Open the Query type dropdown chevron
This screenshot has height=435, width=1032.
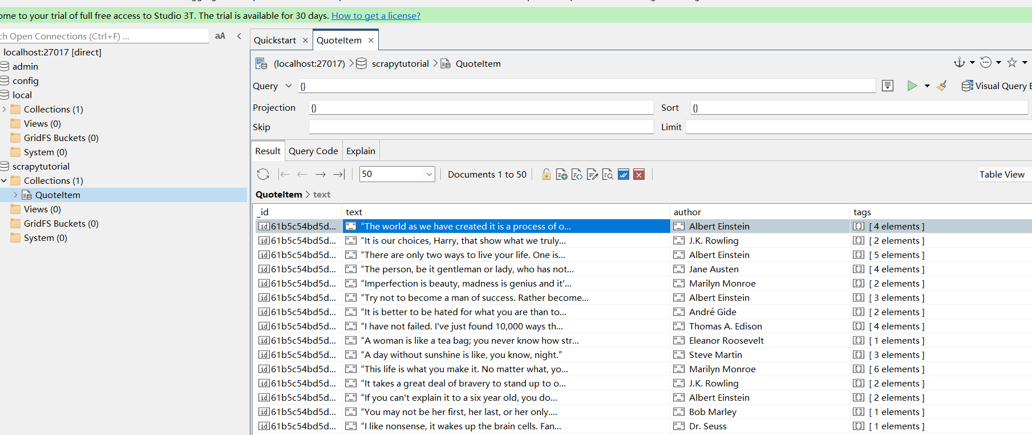[289, 86]
